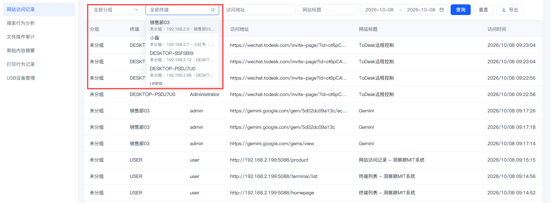551x203 pixels.
Task: Click the 重置 reset button
Action: [483, 10]
